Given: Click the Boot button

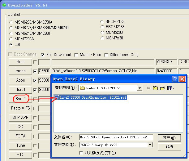Looking at the screenshot, I should click(20, 62).
